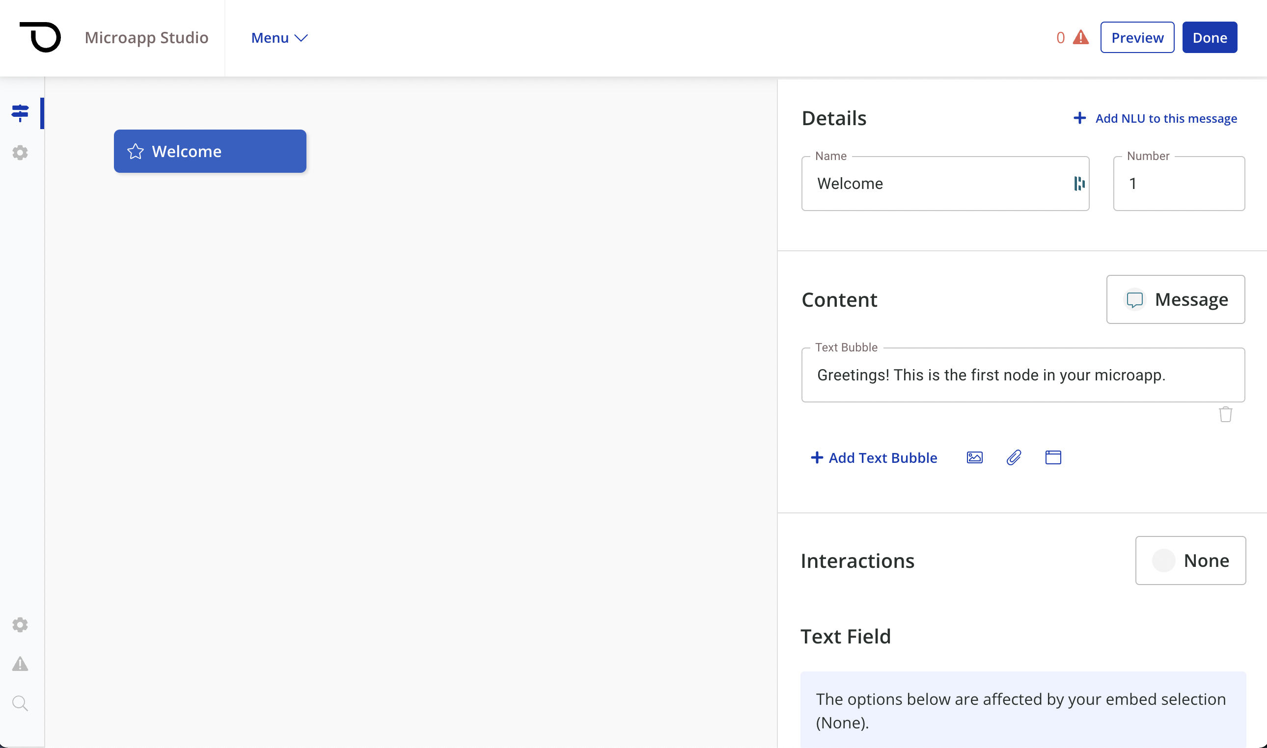Click the Preview button
The image size is (1267, 748).
(1137, 37)
